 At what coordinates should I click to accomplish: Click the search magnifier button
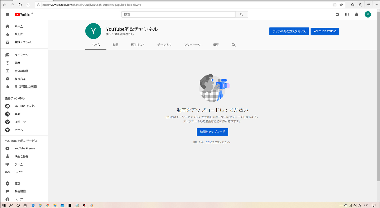241,14
